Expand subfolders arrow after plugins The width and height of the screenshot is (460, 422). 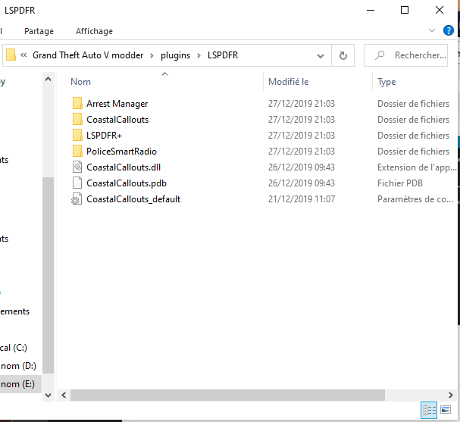point(199,55)
